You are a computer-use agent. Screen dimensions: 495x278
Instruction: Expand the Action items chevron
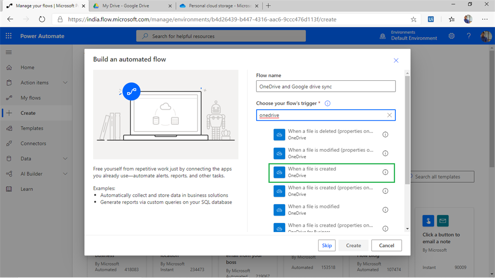click(x=65, y=83)
